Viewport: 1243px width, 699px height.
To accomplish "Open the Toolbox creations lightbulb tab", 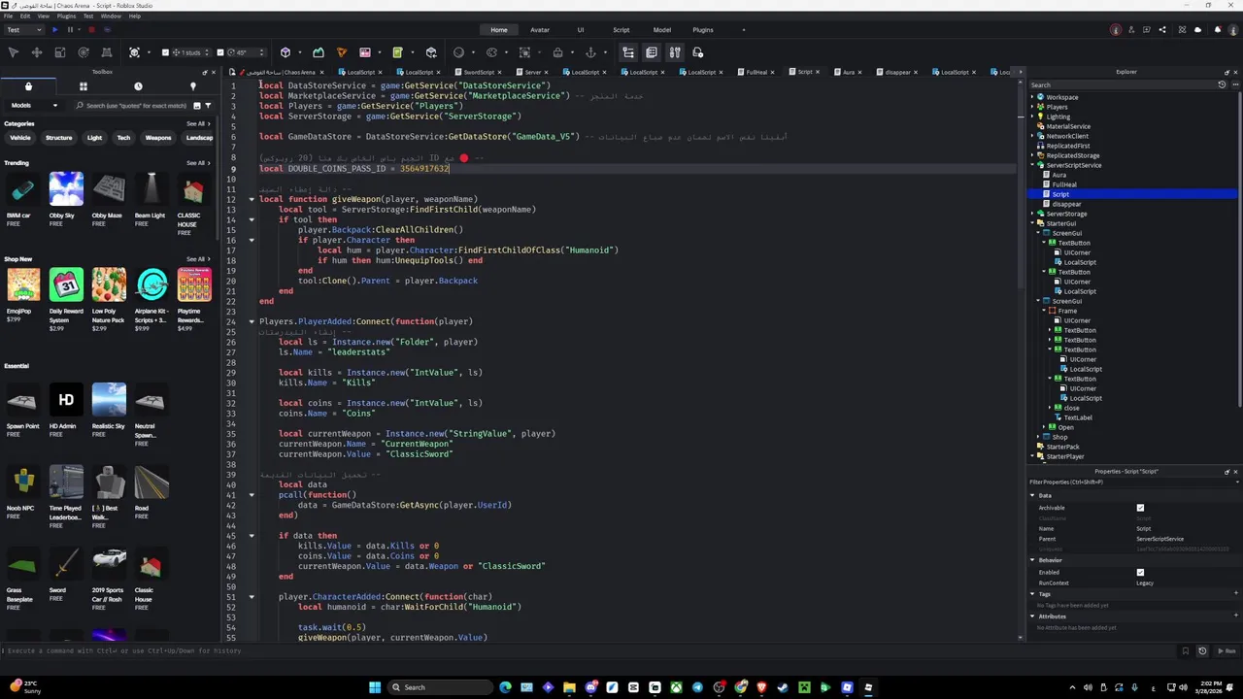I will [x=192, y=86].
